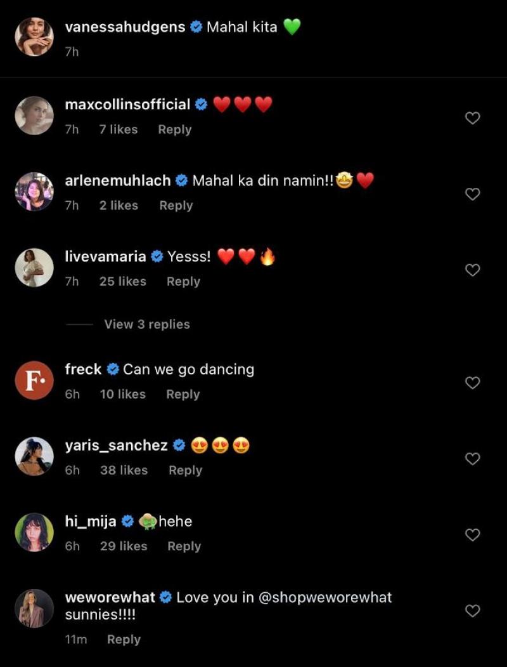This screenshot has width=507, height=667.
Task: Tap the like heart on hi_mija's comment
Action: [x=472, y=534]
